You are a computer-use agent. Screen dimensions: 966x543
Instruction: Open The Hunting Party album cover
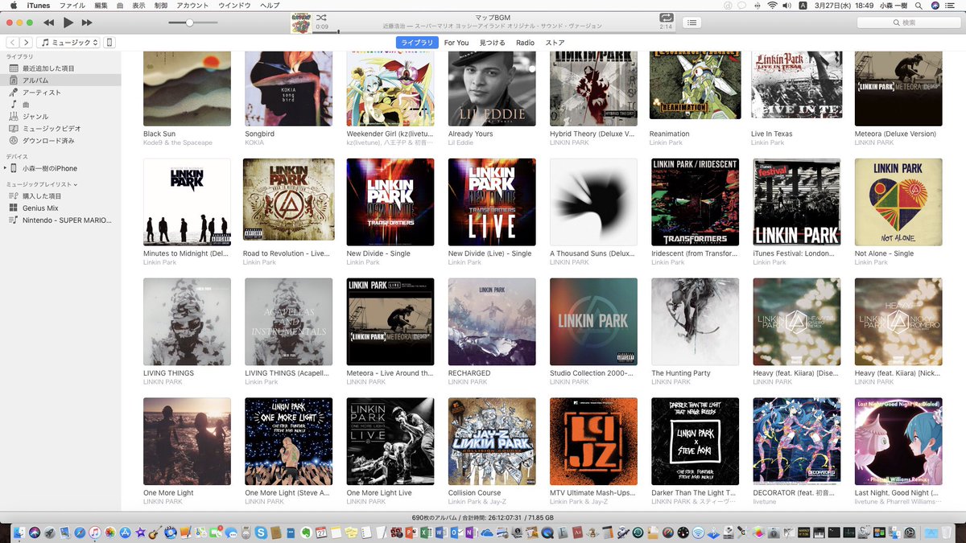click(x=696, y=322)
